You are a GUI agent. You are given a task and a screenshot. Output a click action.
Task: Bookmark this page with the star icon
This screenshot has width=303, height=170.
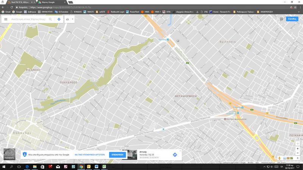click(x=295, y=7)
